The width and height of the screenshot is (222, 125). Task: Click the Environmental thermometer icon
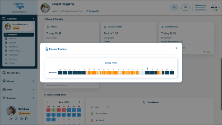click(163, 27)
